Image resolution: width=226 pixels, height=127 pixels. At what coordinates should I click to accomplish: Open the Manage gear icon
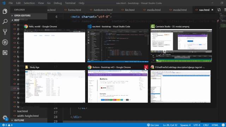pos(5,118)
